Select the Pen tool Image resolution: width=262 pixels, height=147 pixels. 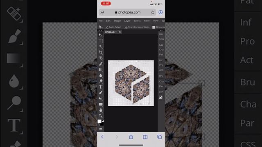point(100,93)
